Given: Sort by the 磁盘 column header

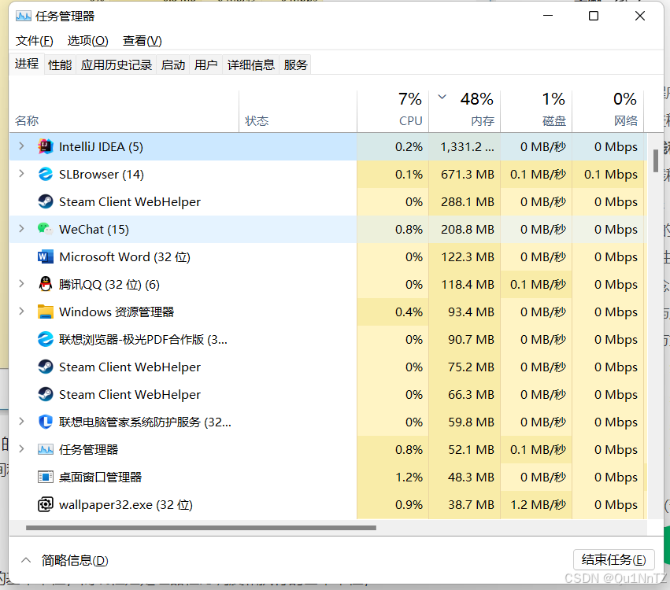Looking at the screenshot, I should click(x=536, y=111).
